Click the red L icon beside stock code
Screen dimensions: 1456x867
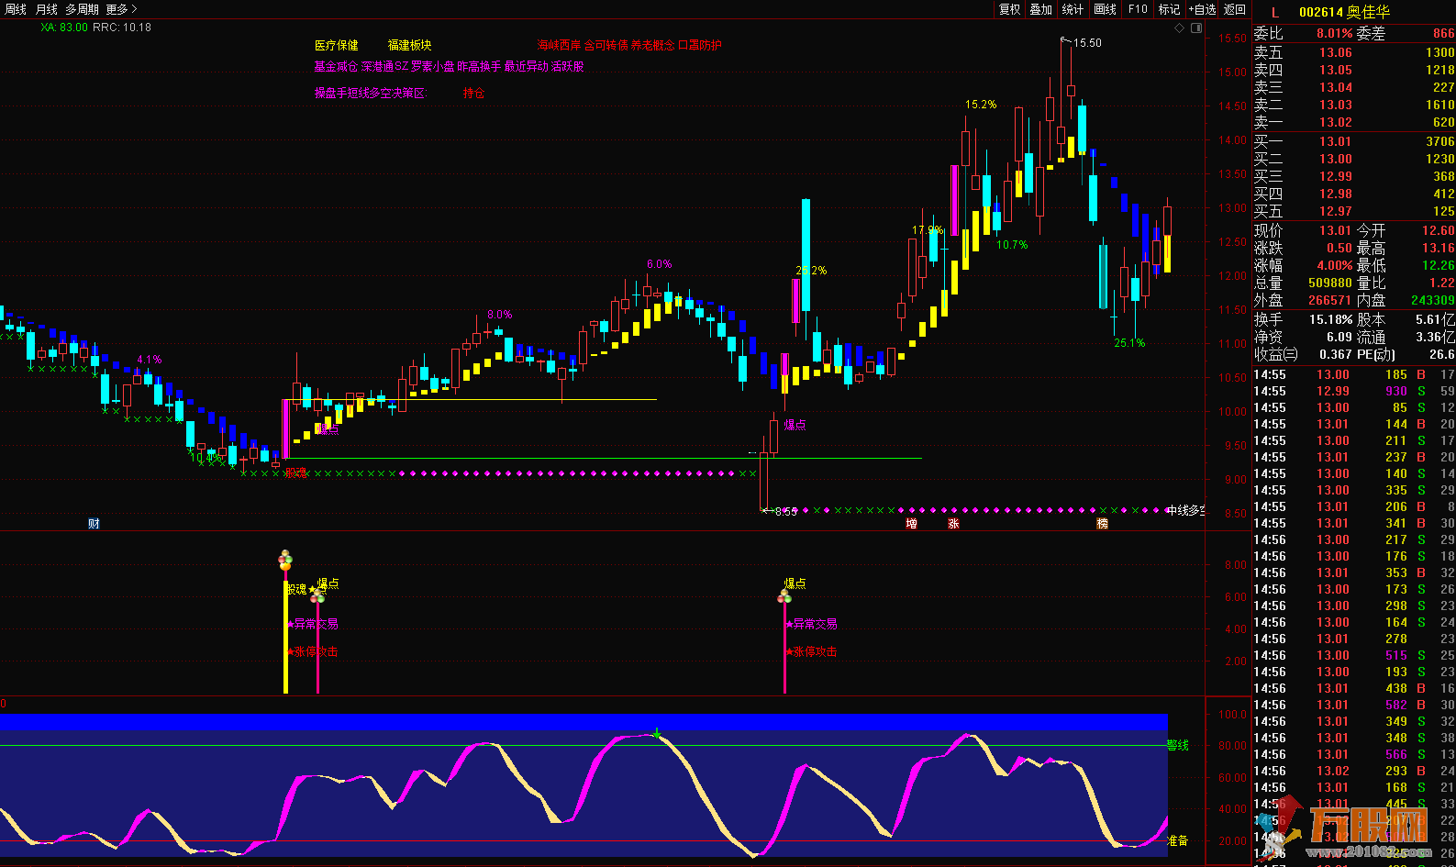tap(1274, 12)
